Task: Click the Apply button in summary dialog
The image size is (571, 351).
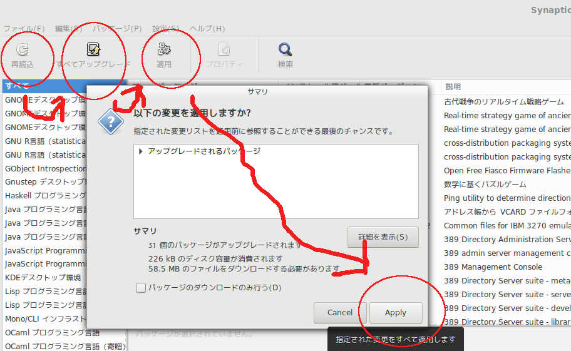Action: click(396, 312)
